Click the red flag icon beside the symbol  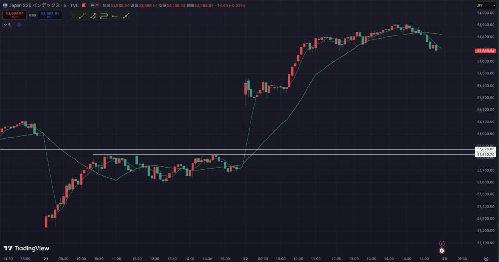coord(84,5)
